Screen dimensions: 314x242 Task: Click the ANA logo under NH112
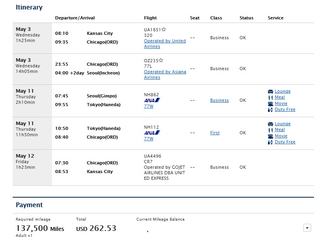(x=152, y=133)
